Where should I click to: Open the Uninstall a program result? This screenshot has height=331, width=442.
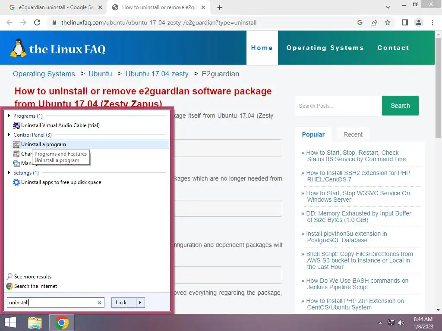coord(91,144)
